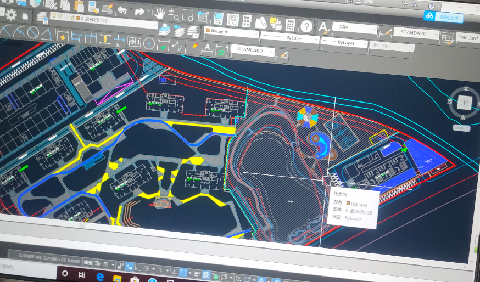Viewport: 480px width, 282px height.
Task: Click the Copy documents icon
Action: point(65,5)
